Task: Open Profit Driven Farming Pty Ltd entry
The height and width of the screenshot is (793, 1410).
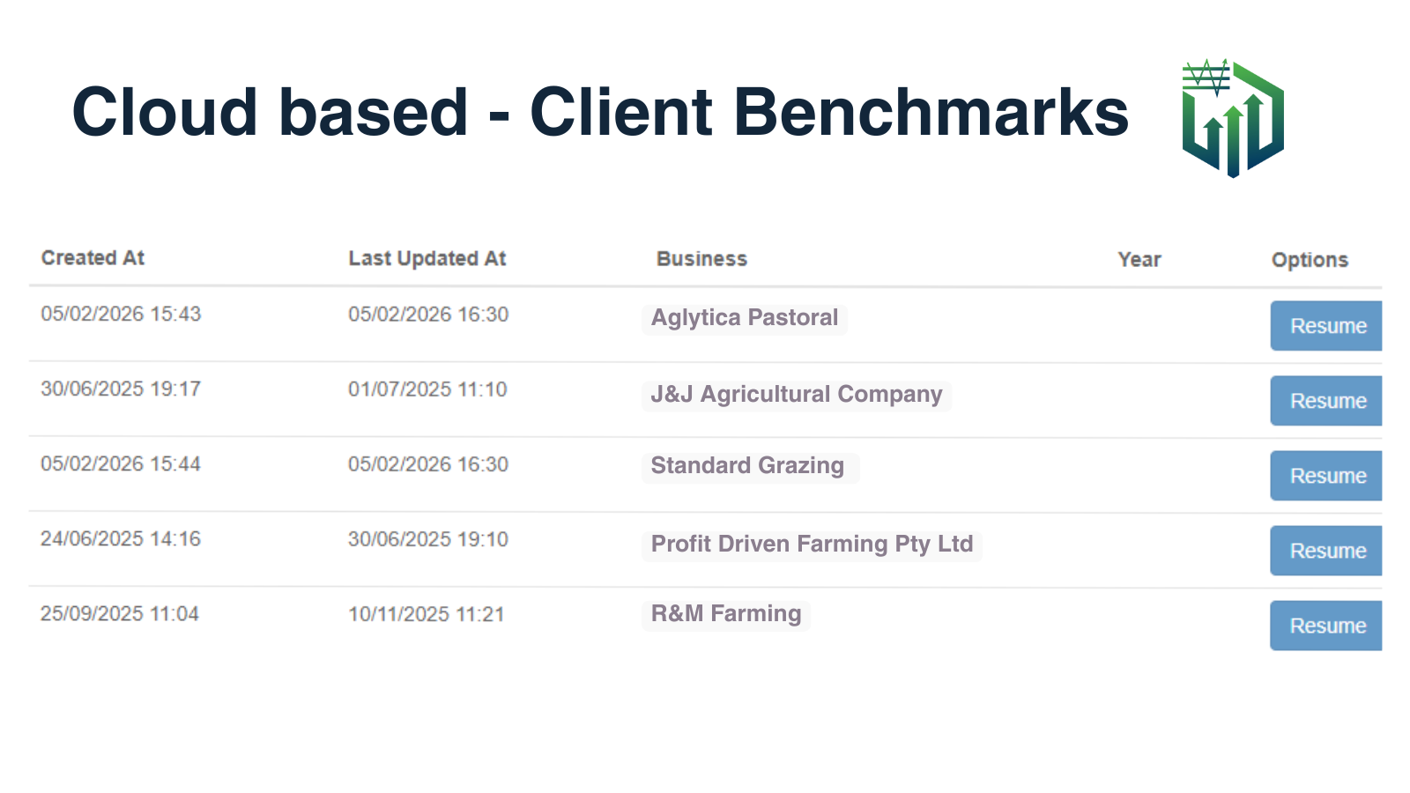Action: [812, 544]
